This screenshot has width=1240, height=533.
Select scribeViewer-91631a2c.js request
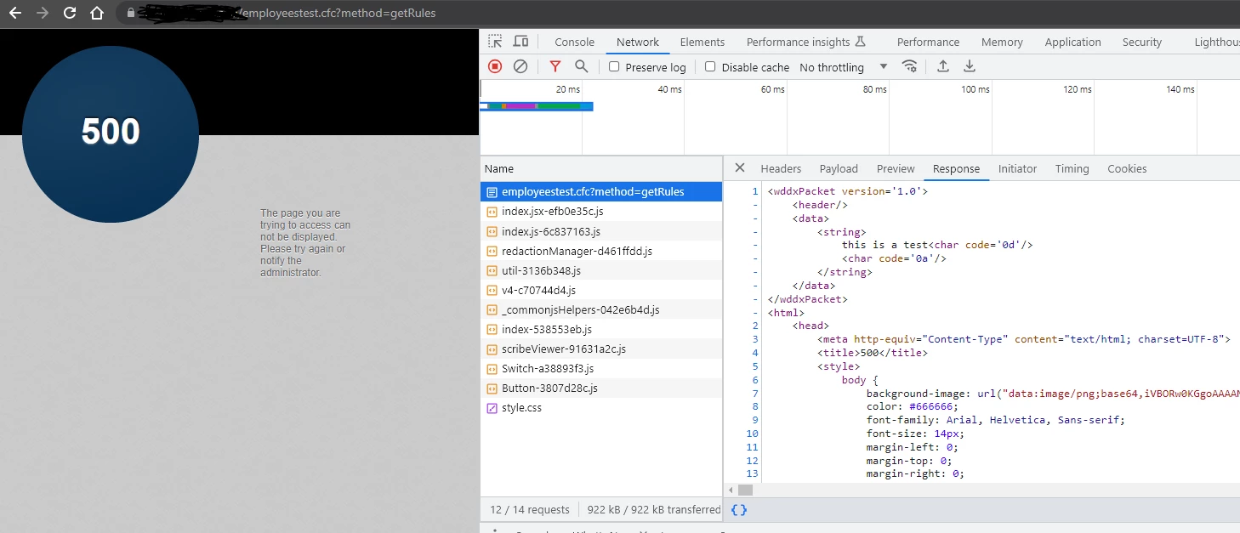click(600, 349)
